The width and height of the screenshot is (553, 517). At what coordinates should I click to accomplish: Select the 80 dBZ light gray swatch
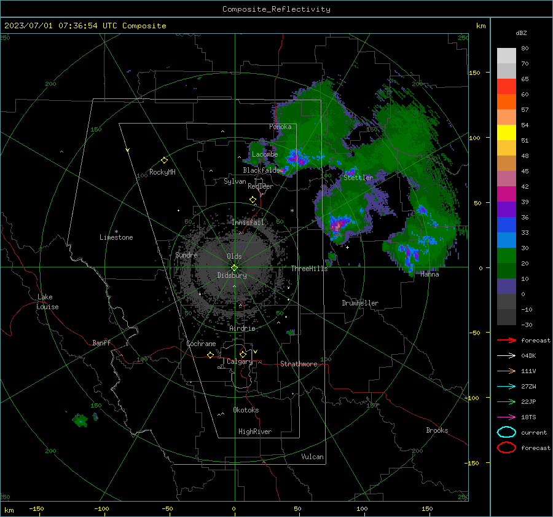click(506, 55)
